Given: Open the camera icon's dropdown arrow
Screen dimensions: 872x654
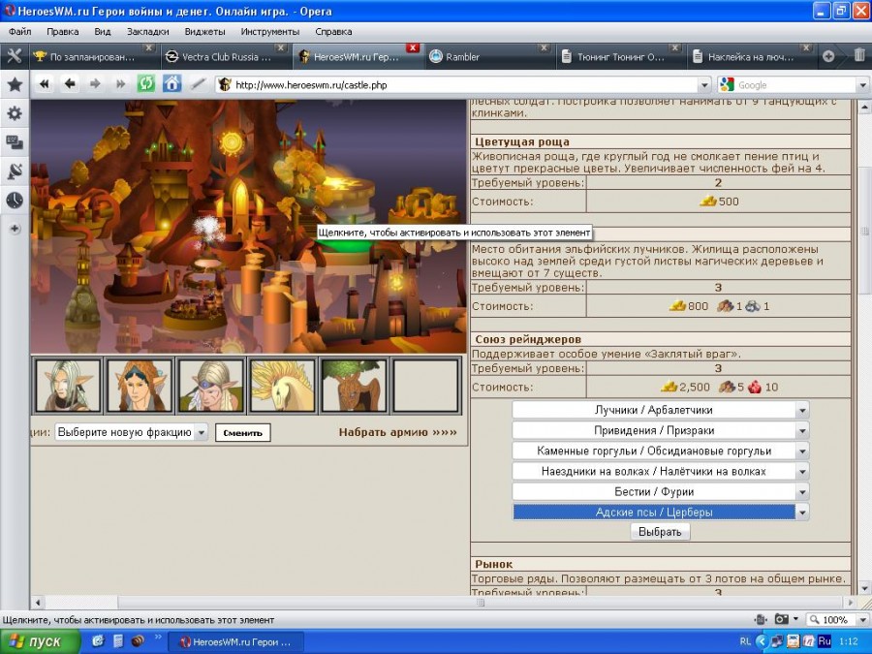Looking at the screenshot, I should (795, 619).
